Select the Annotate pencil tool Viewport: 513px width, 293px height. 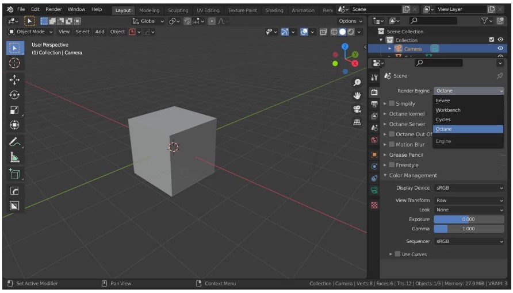pyautogui.click(x=15, y=141)
